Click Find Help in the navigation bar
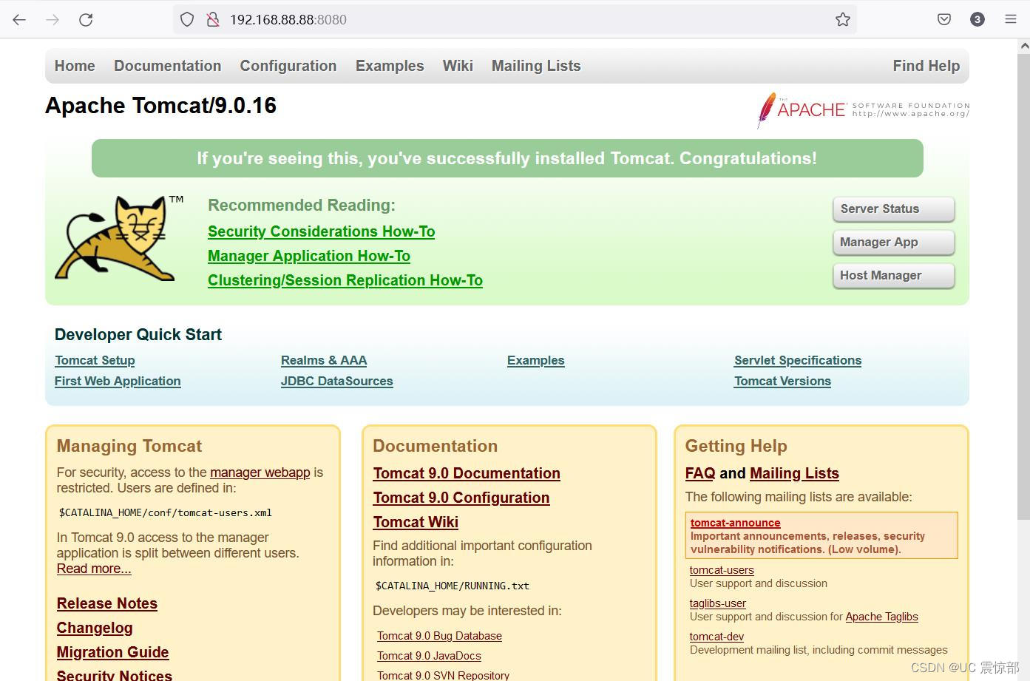The height and width of the screenshot is (681, 1030). click(x=926, y=66)
